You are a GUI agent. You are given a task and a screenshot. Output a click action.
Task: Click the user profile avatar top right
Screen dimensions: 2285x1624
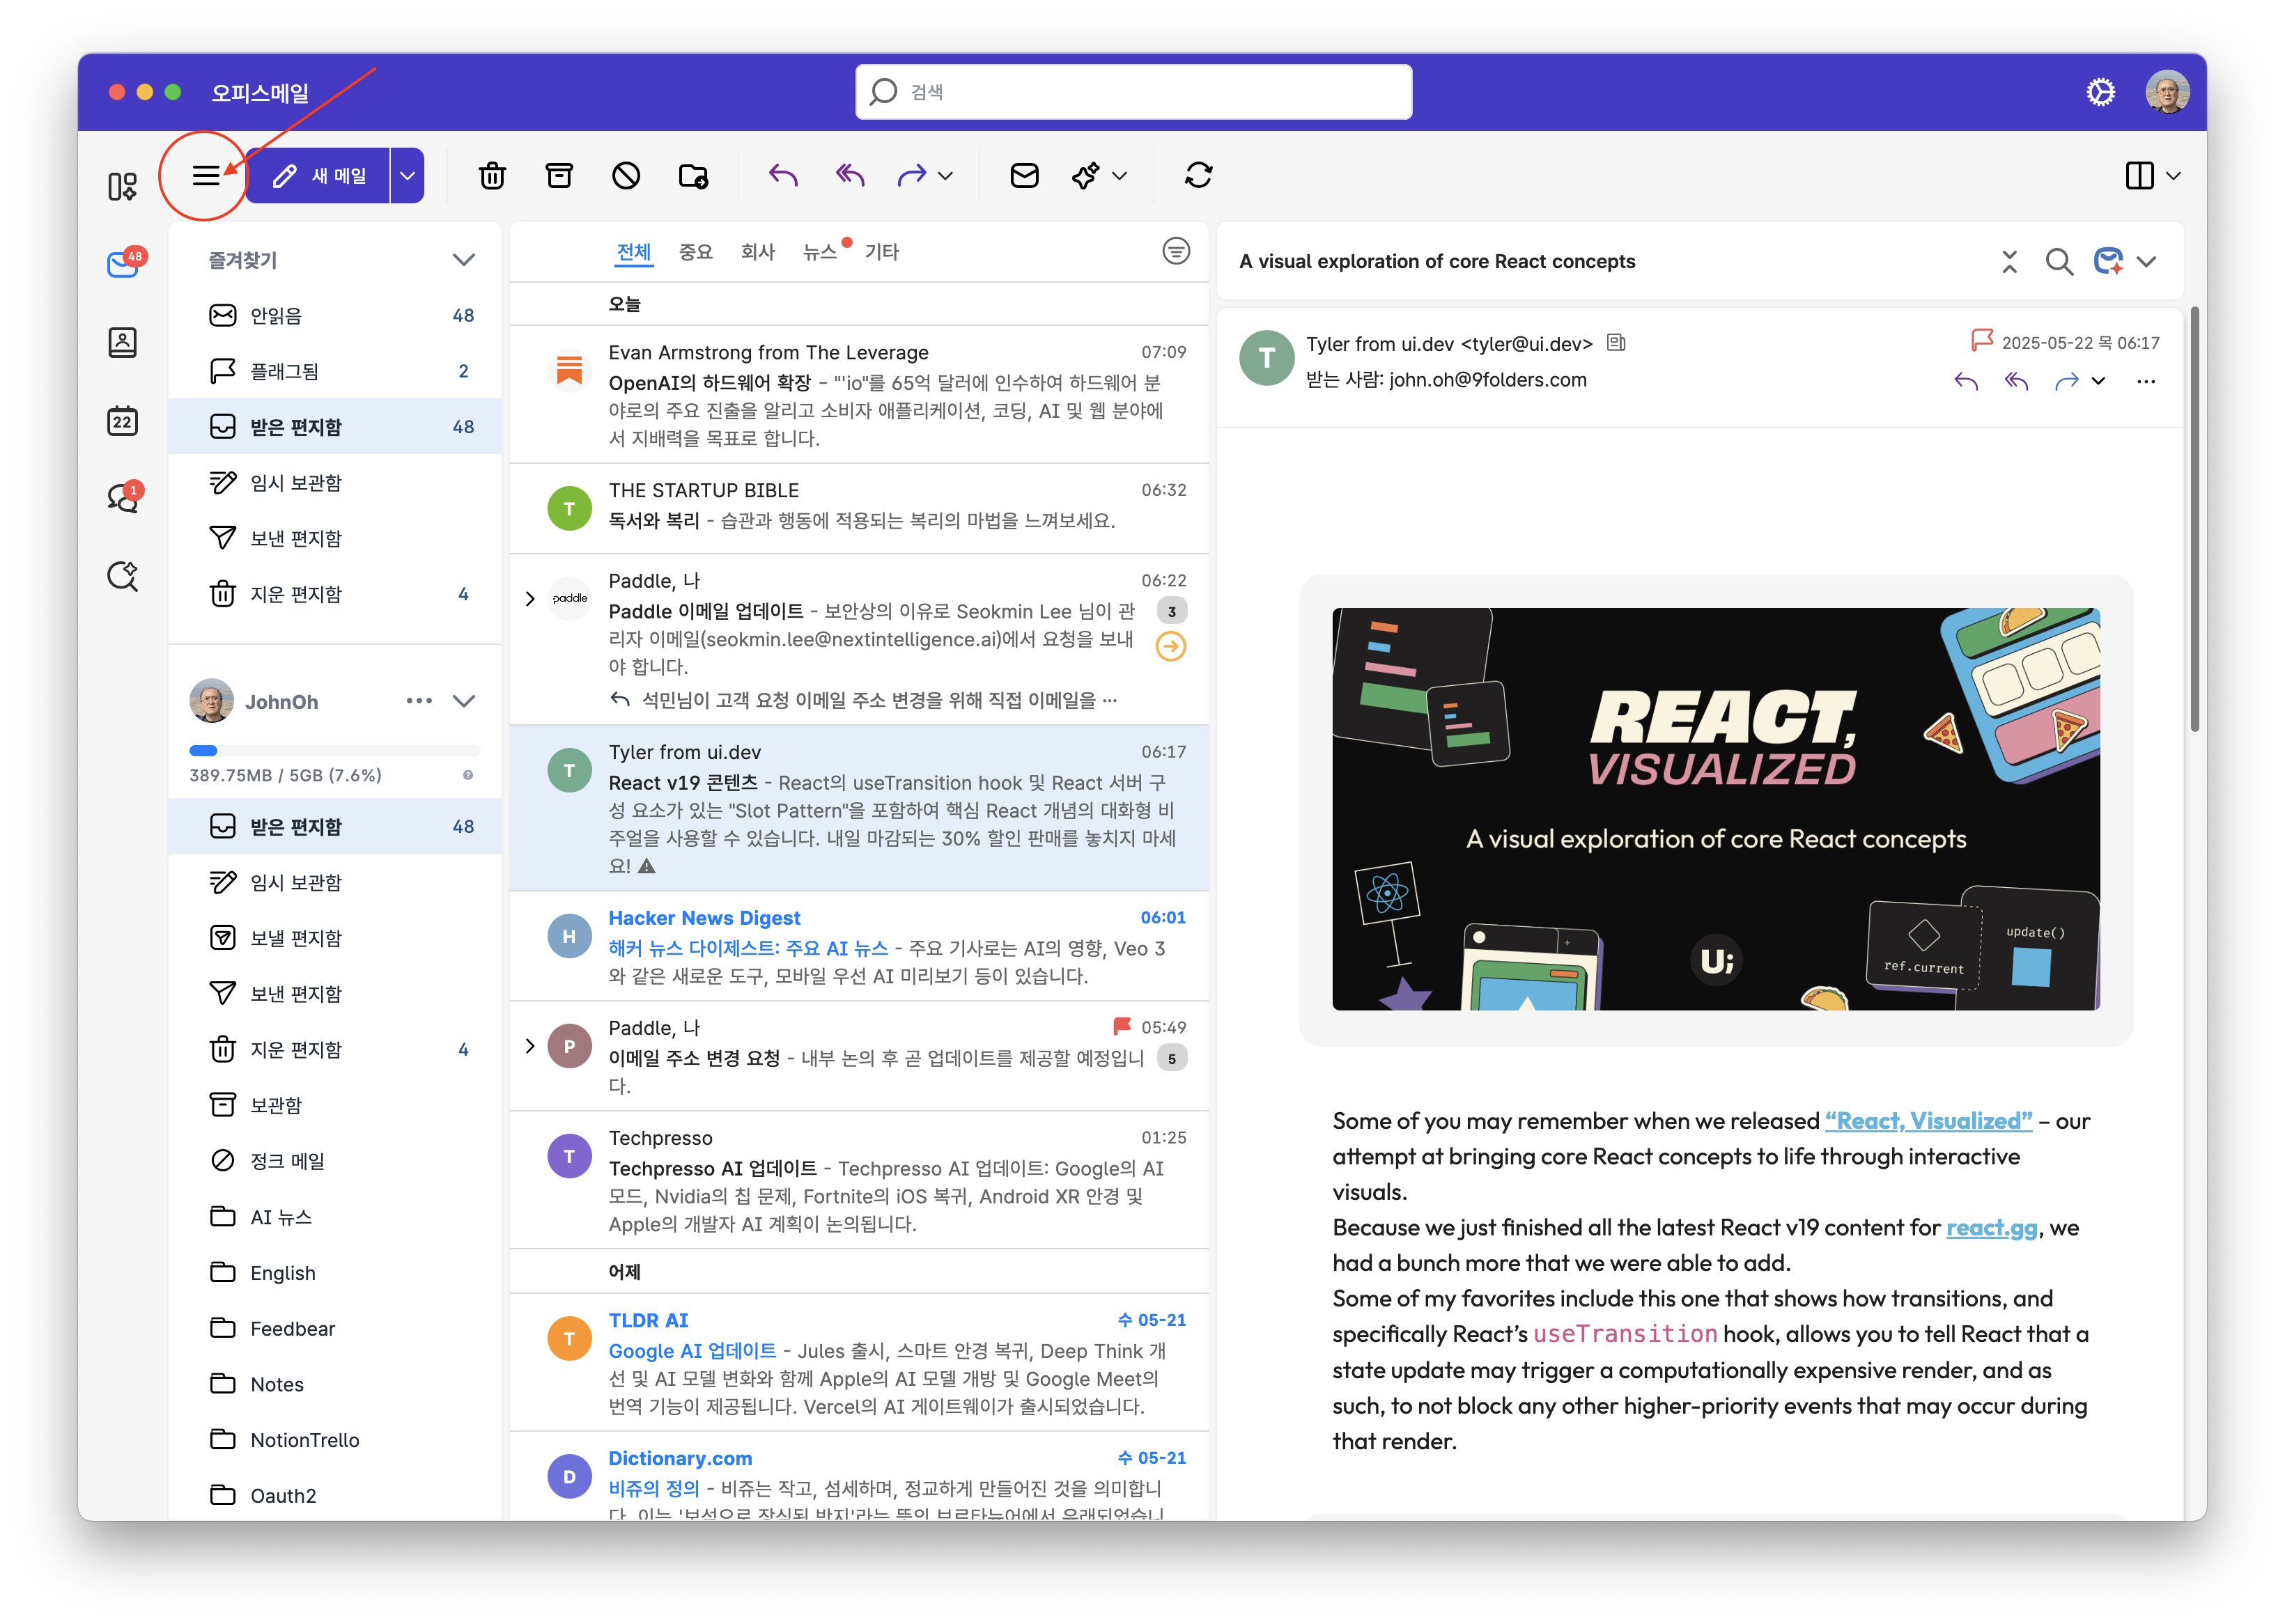pyautogui.click(x=2167, y=92)
